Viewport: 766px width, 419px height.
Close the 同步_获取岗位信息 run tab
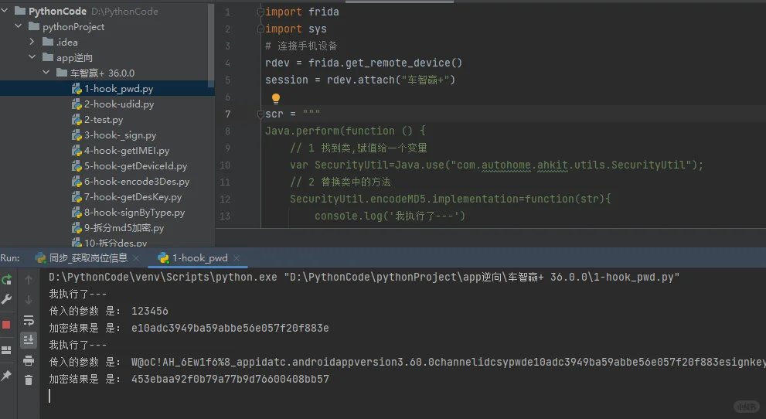(x=136, y=258)
